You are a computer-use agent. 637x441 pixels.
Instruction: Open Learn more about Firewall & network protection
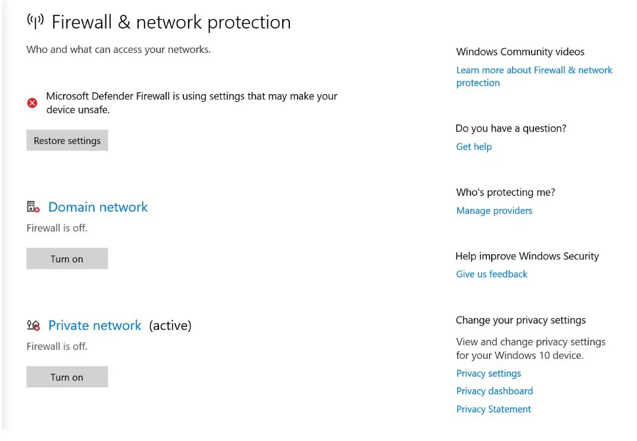pyautogui.click(x=534, y=76)
